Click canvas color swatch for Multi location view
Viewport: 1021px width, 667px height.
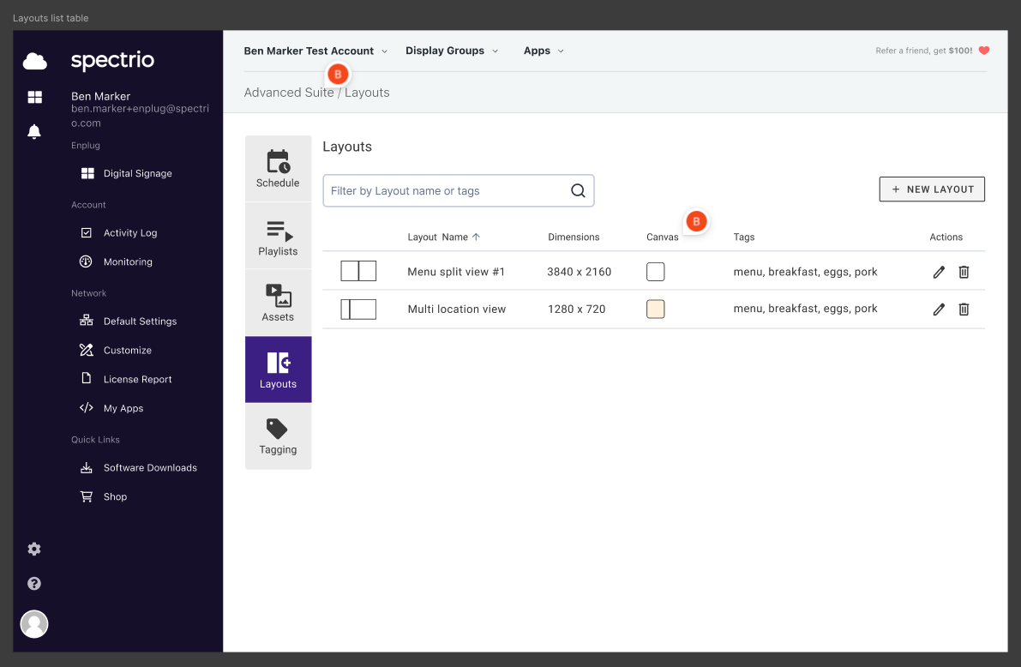tap(656, 309)
